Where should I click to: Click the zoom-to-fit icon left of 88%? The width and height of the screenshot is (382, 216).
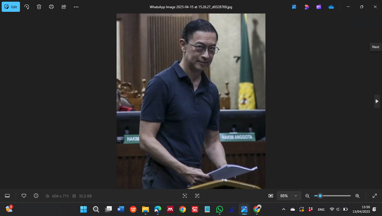click(x=271, y=196)
